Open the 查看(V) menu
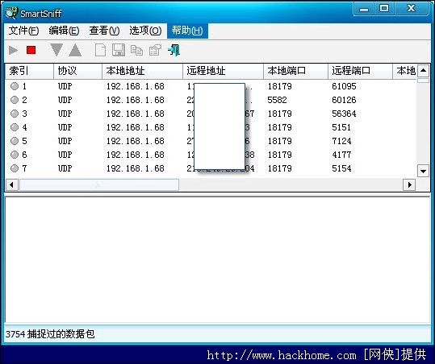This screenshot has height=364, width=435. pos(104,31)
